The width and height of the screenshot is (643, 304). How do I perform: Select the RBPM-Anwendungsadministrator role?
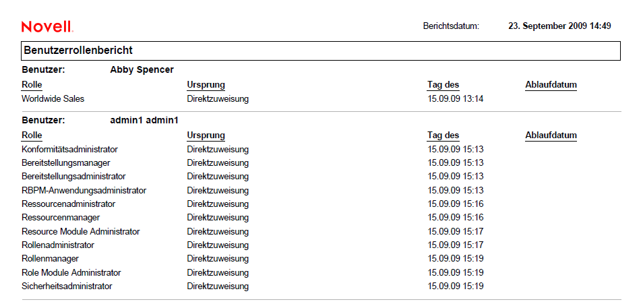coord(84,190)
